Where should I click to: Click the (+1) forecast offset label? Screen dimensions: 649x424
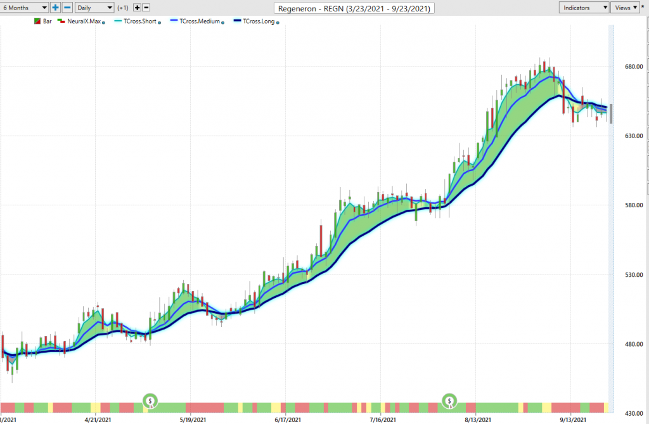point(123,8)
